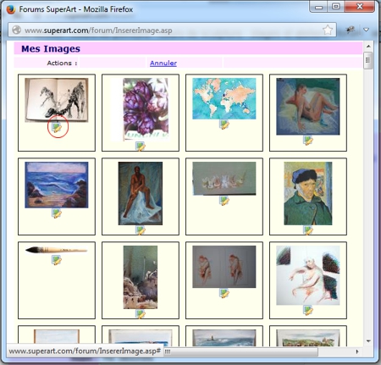The height and width of the screenshot is (365, 381).
Task: Click insert icon under world map image
Action: coord(224,124)
